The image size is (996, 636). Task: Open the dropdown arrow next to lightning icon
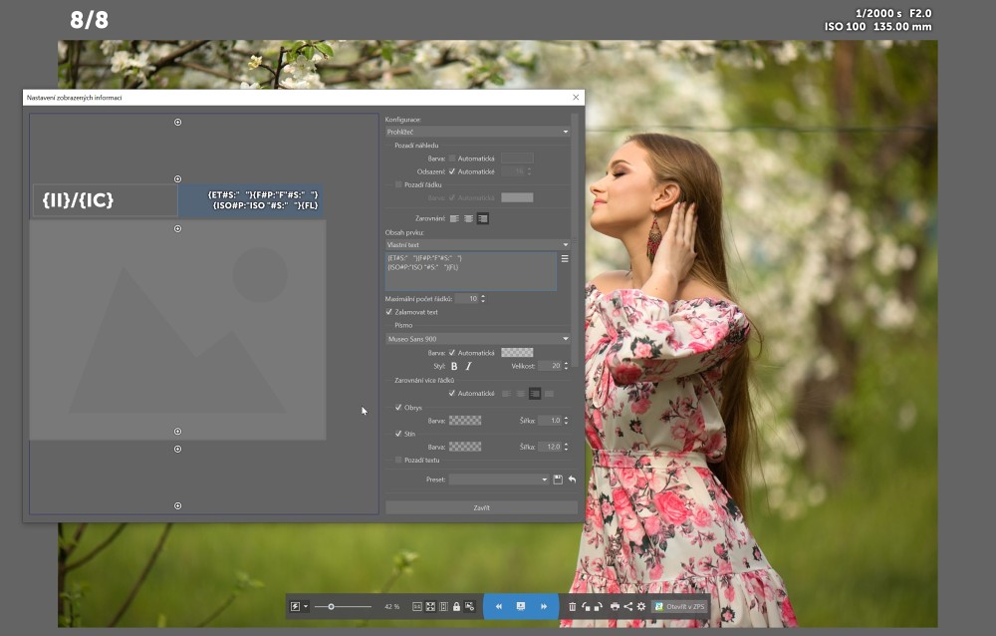[x=306, y=607]
